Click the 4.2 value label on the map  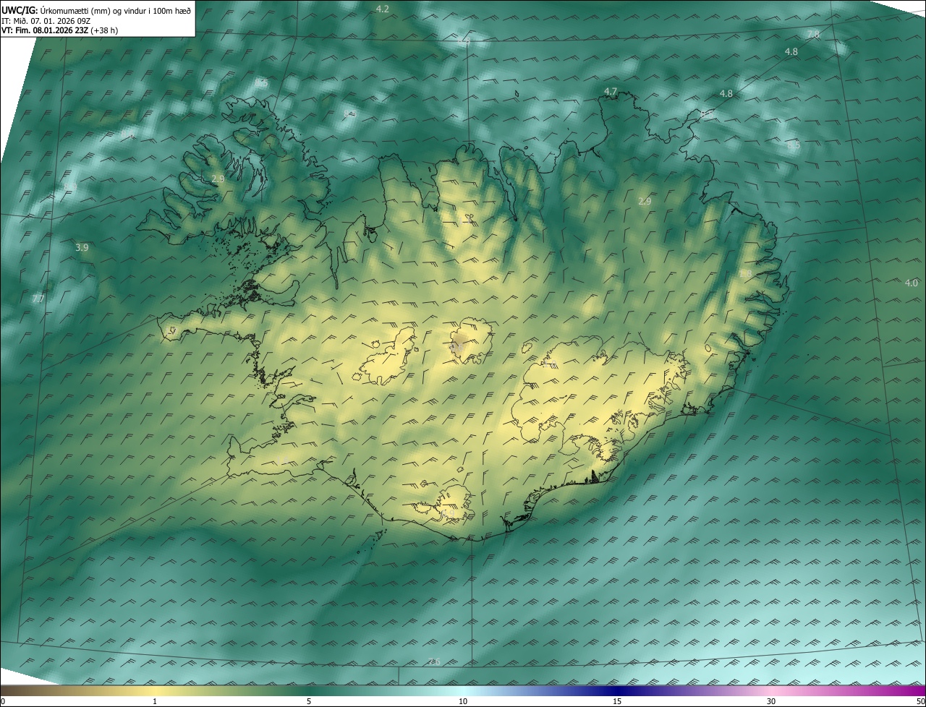click(383, 9)
